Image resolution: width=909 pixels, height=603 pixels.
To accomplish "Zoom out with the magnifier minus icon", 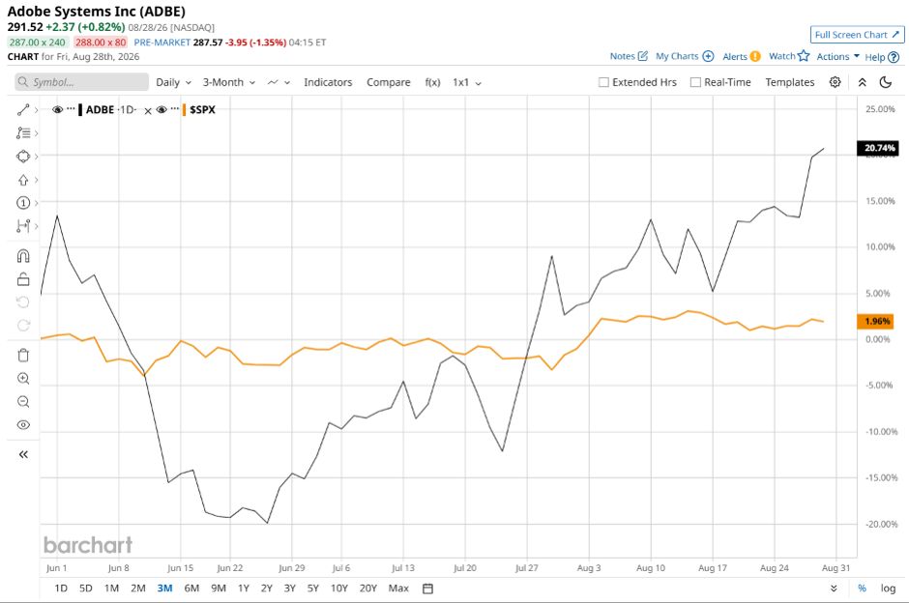I will [x=23, y=401].
